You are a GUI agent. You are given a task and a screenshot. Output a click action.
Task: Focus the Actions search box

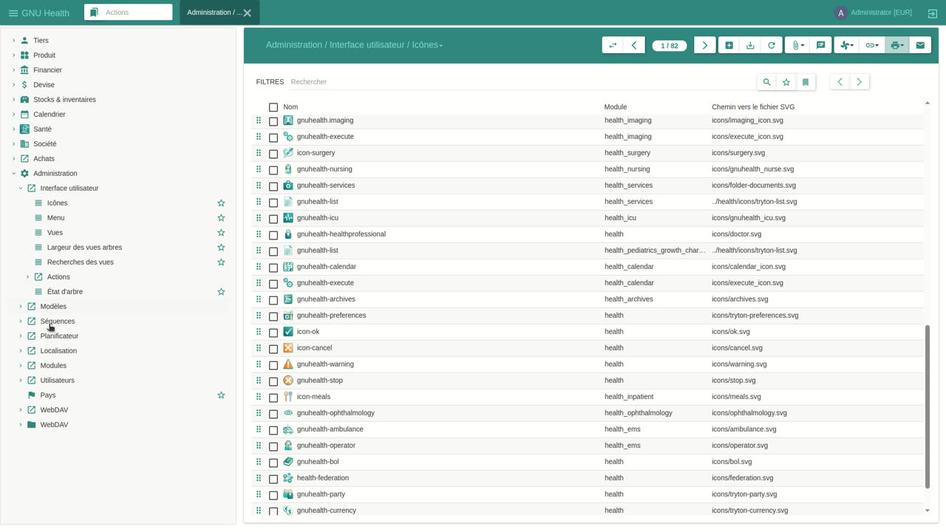[129, 12]
